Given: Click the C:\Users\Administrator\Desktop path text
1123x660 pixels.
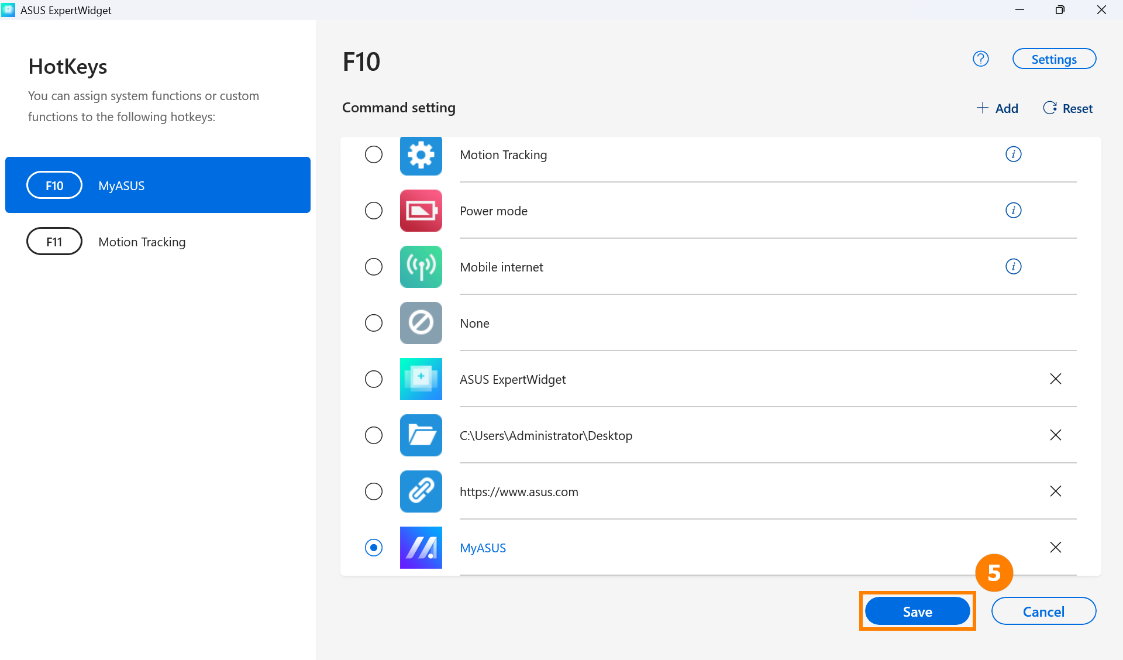Looking at the screenshot, I should click(x=546, y=435).
